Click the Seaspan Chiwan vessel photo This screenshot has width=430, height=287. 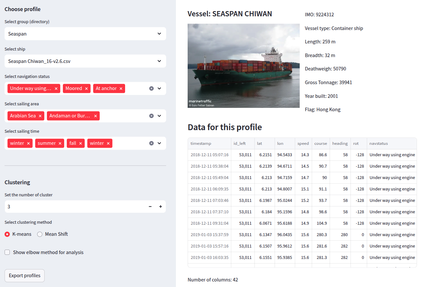pyautogui.click(x=243, y=66)
